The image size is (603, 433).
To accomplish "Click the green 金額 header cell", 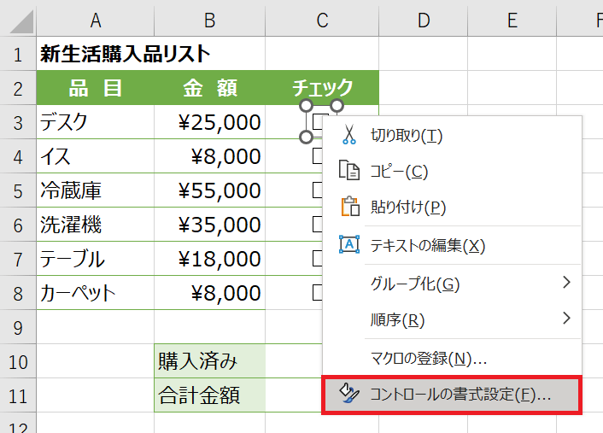I will pos(209,88).
